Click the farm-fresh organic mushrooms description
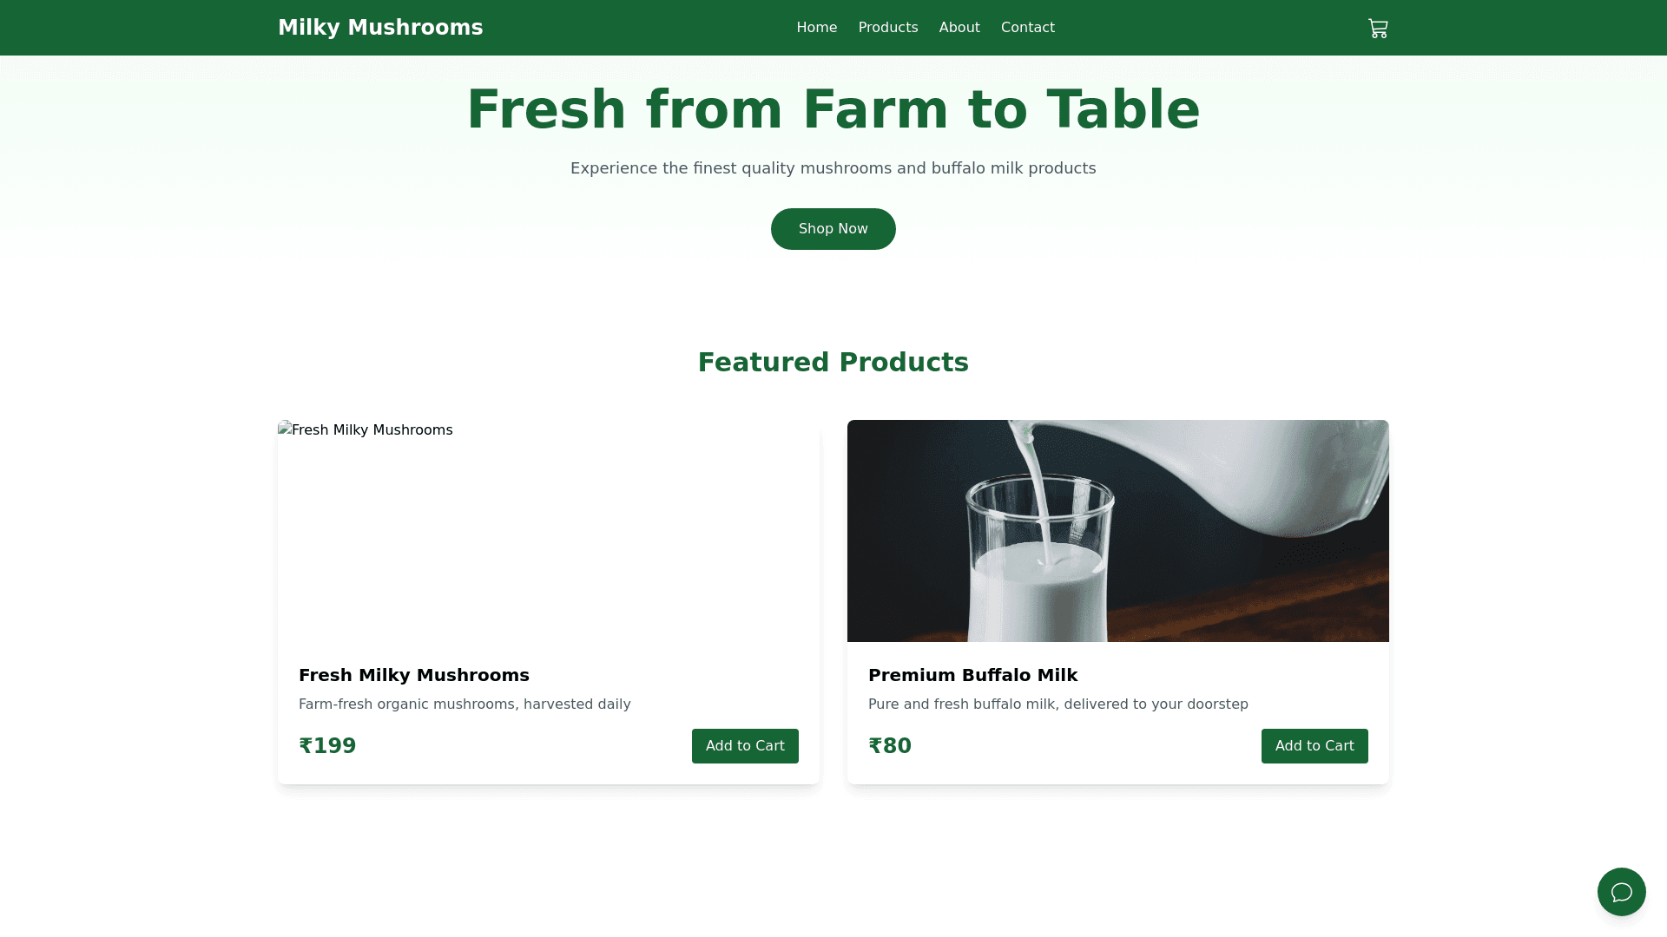The image size is (1667, 937). 465,704
